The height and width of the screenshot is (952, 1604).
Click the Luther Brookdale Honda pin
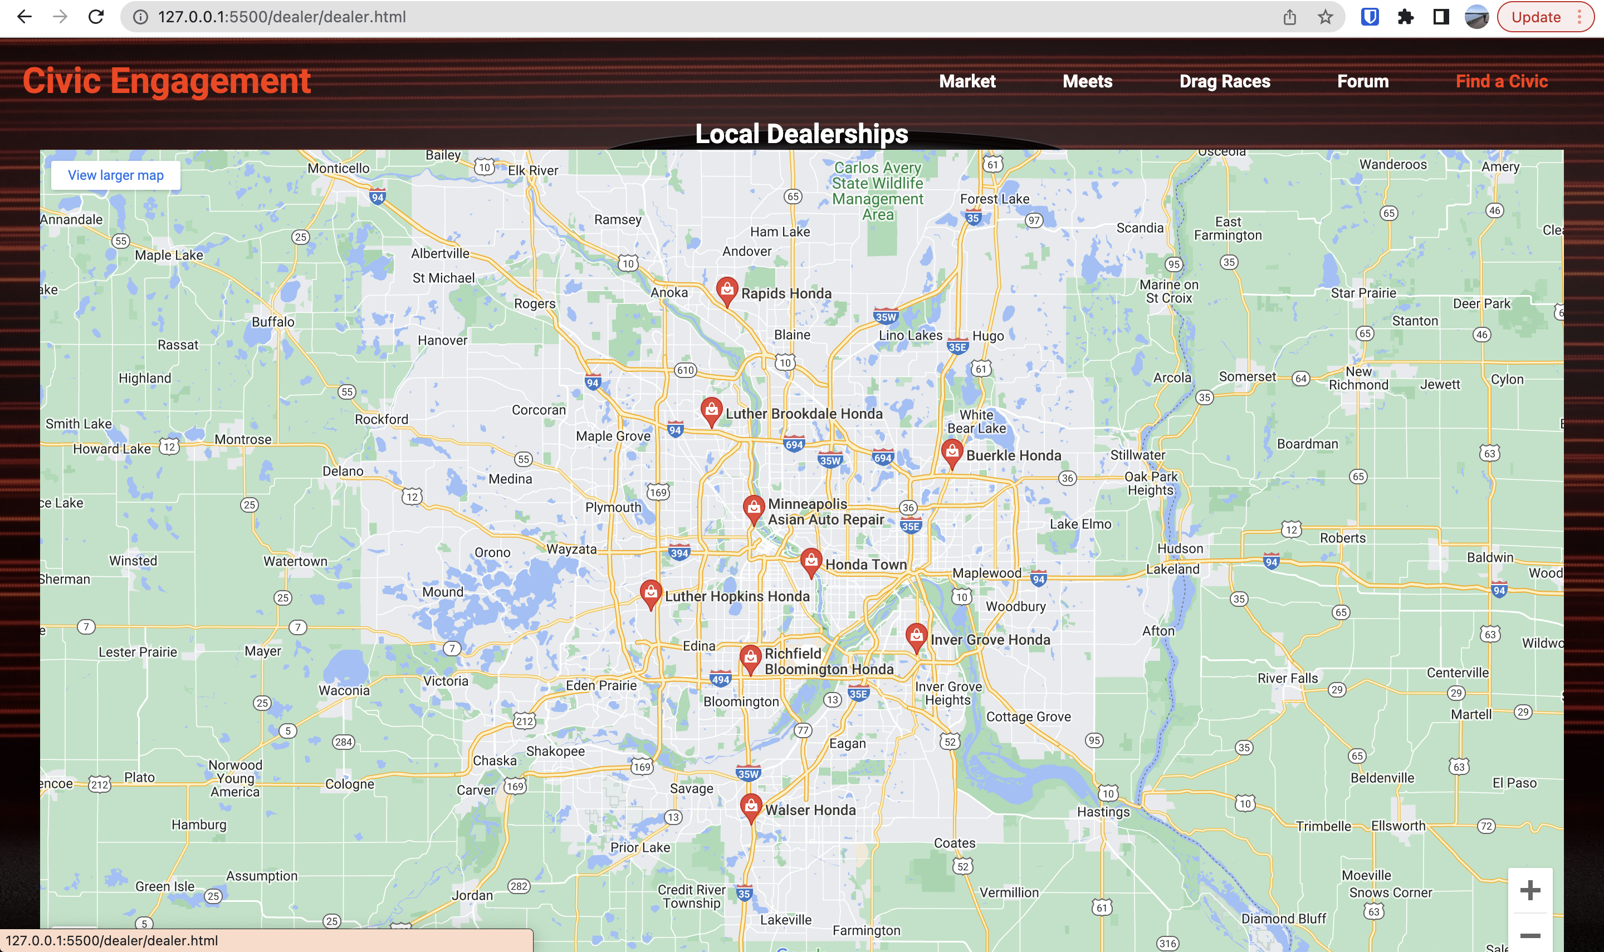pyautogui.click(x=711, y=410)
